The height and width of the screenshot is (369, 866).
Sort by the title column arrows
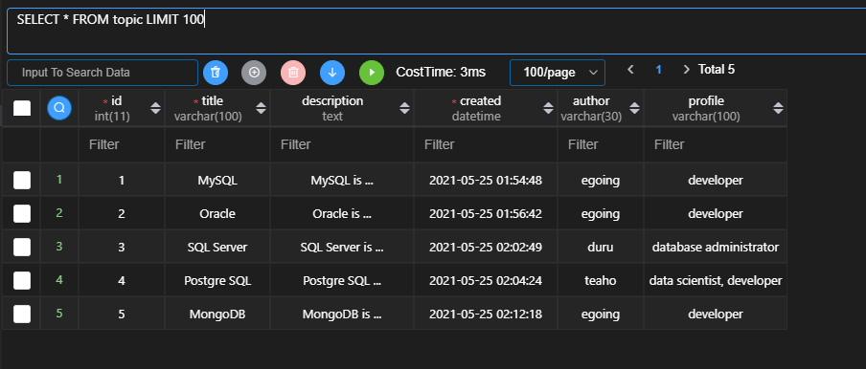coord(262,108)
